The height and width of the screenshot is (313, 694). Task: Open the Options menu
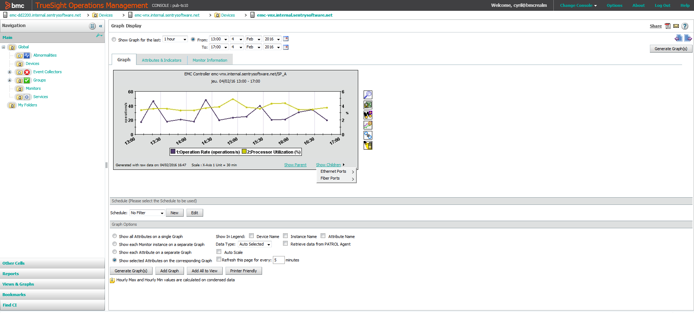coord(614,5)
